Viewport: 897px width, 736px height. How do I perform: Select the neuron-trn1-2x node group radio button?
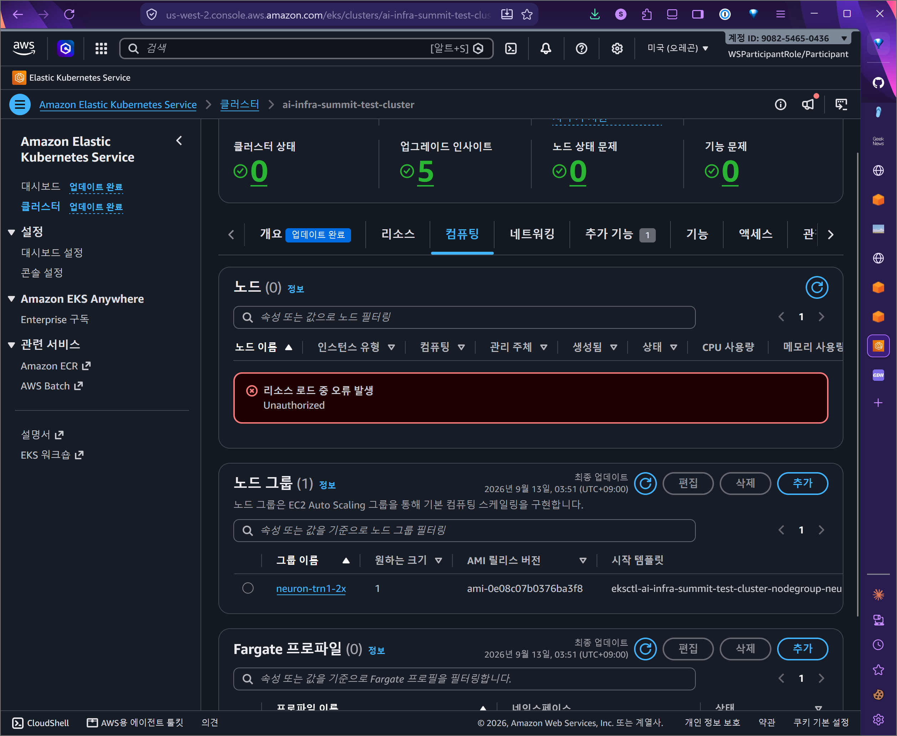pos(248,588)
